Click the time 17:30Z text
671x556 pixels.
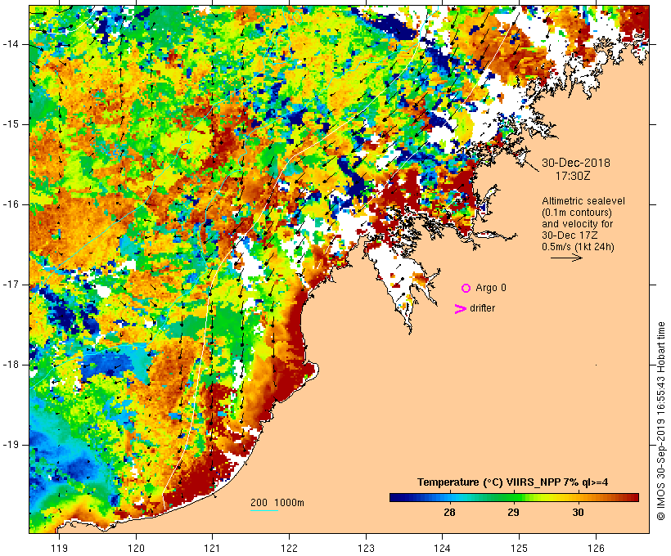pos(573,176)
